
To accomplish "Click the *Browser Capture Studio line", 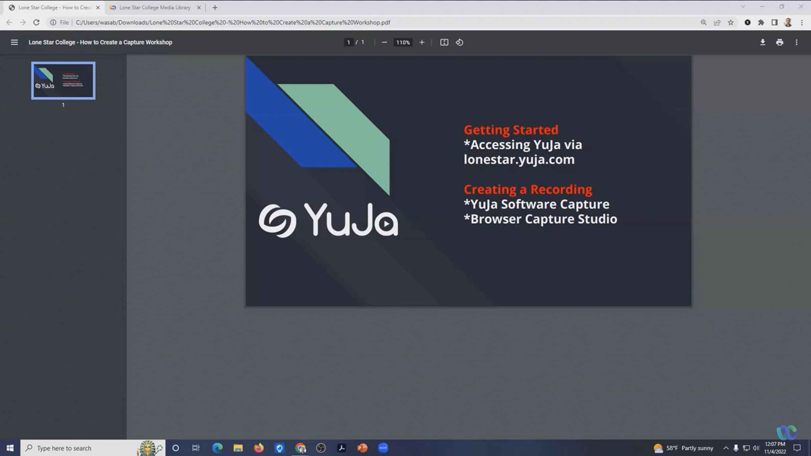I will [x=540, y=219].
